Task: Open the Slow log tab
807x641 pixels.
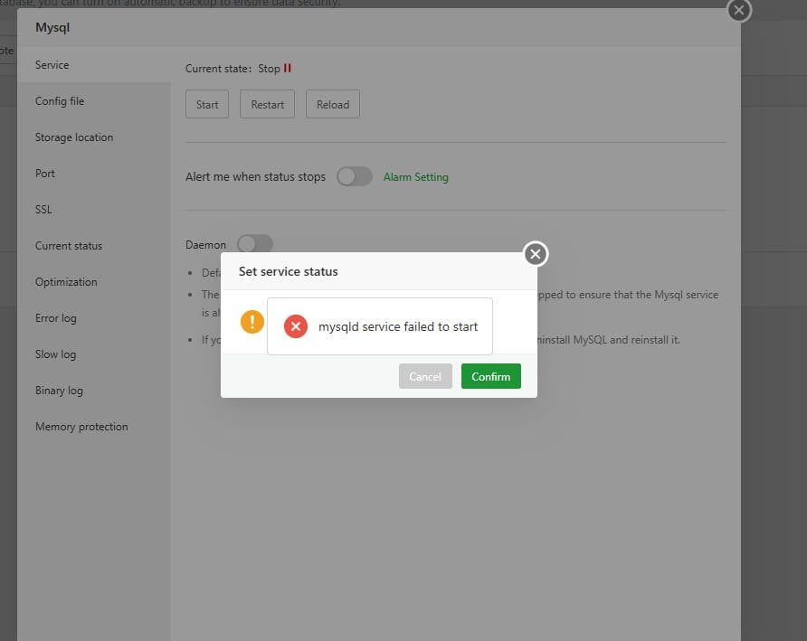Action: (94, 354)
